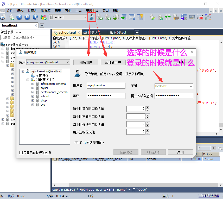
Task: Open User Manager person icon in toolbar
Action: (x=92, y=17)
